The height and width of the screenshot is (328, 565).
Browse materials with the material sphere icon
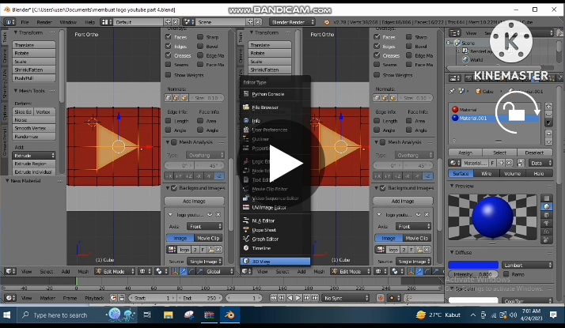tap(455, 163)
